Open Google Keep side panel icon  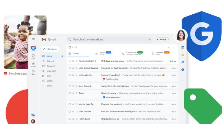point(183,55)
